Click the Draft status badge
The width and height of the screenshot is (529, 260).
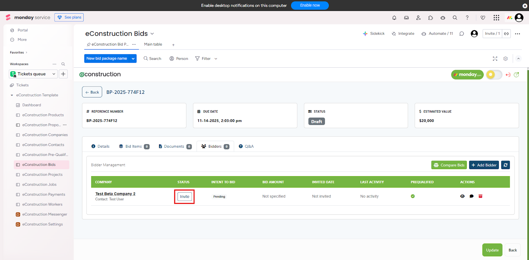pyautogui.click(x=316, y=122)
